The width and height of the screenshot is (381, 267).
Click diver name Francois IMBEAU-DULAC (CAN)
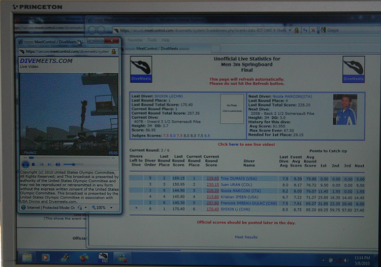248,203
